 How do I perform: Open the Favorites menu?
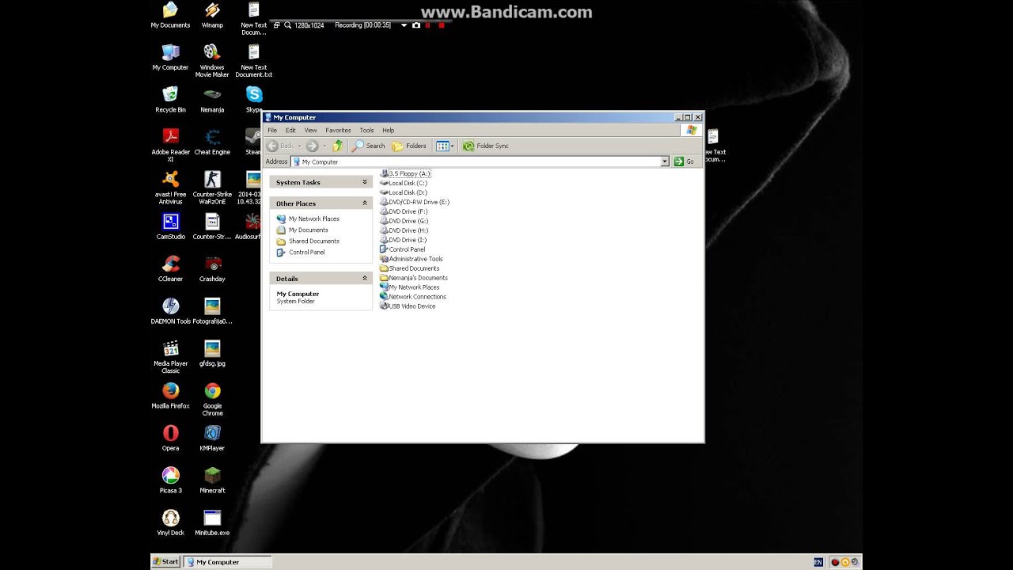click(x=338, y=131)
